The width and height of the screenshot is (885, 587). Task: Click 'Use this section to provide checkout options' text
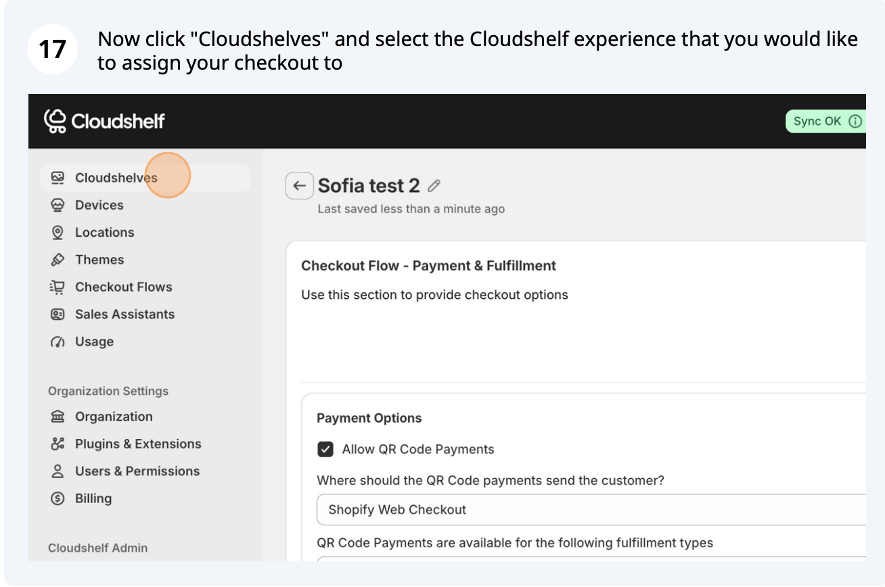click(x=434, y=295)
